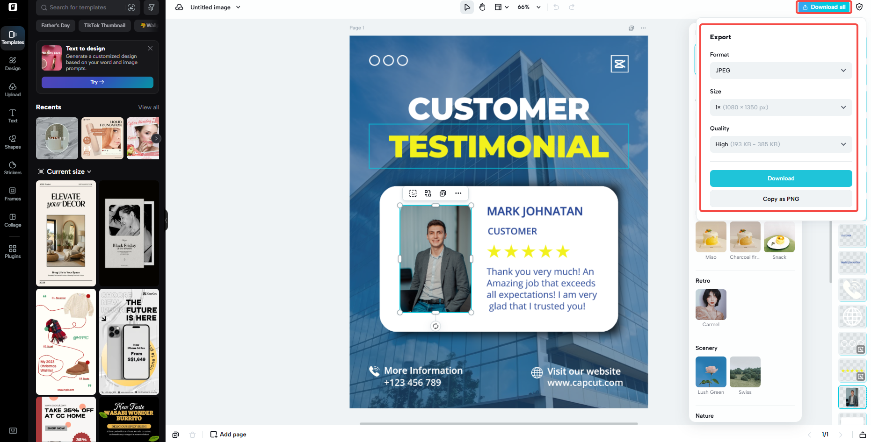Activate the Hand pan tool
This screenshot has width=871, height=442.
482,7
